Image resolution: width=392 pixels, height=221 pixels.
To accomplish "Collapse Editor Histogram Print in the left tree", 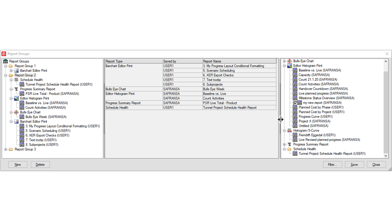I will point(11,98).
